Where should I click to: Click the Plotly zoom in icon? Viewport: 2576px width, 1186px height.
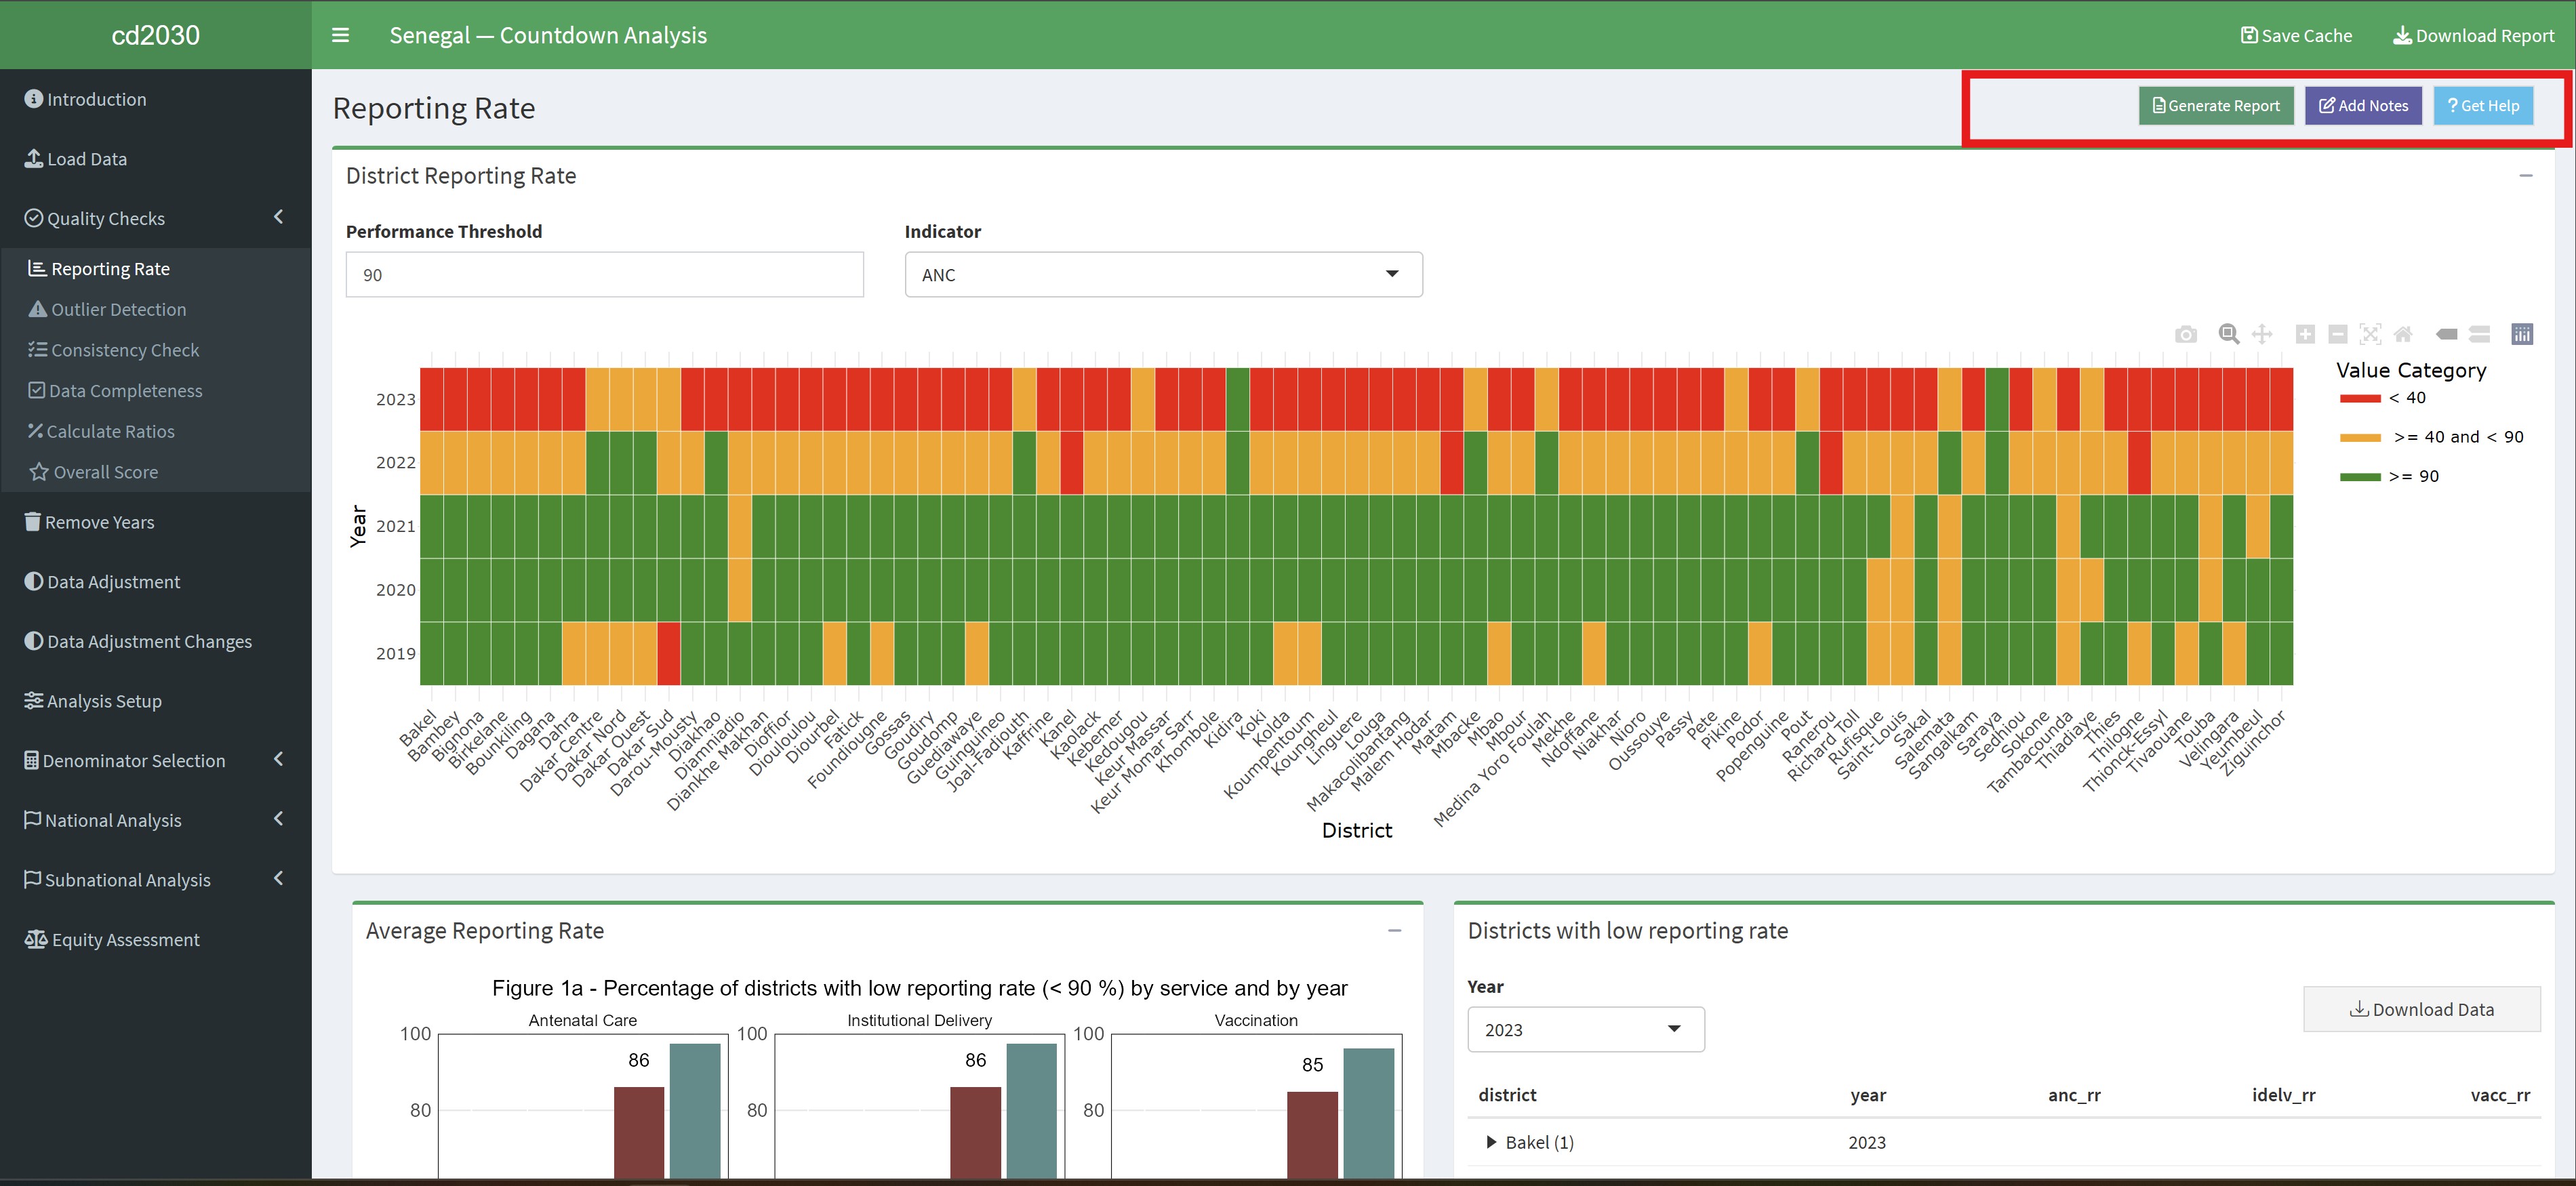click(2305, 334)
